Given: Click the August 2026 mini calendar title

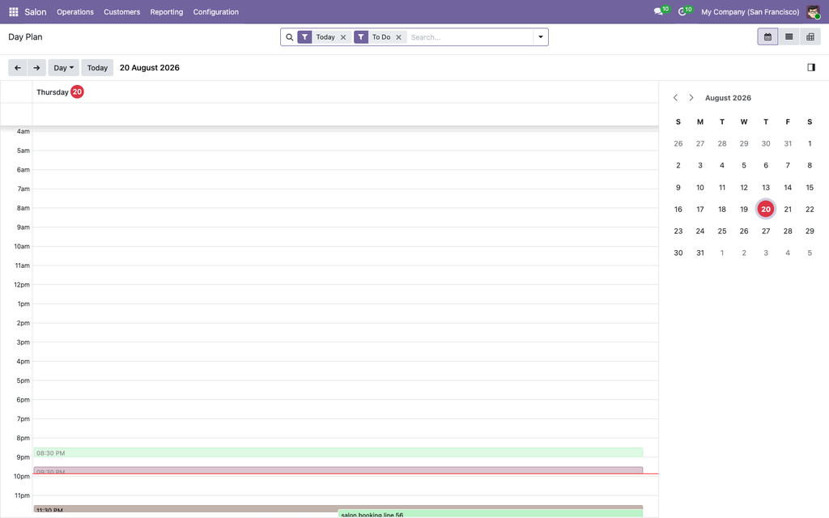Looking at the screenshot, I should pyautogui.click(x=728, y=98).
